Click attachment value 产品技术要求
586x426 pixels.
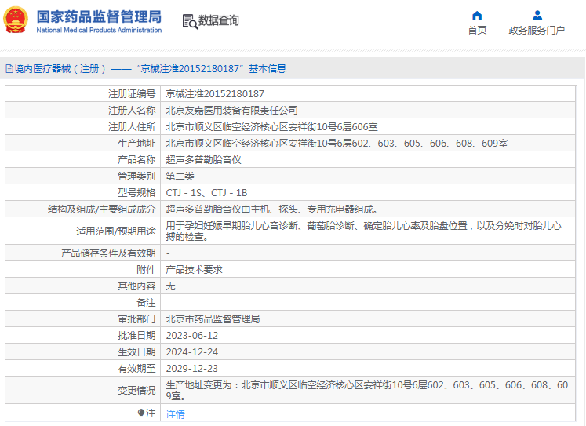(194, 269)
